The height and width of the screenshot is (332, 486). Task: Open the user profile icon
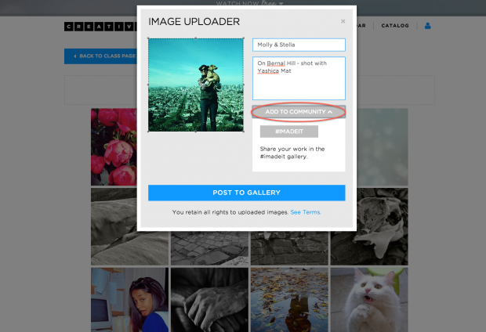coord(428,26)
